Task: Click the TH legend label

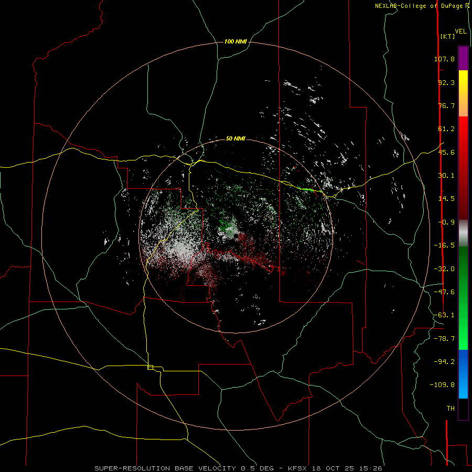Action: pyautogui.click(x=450, y=409)
